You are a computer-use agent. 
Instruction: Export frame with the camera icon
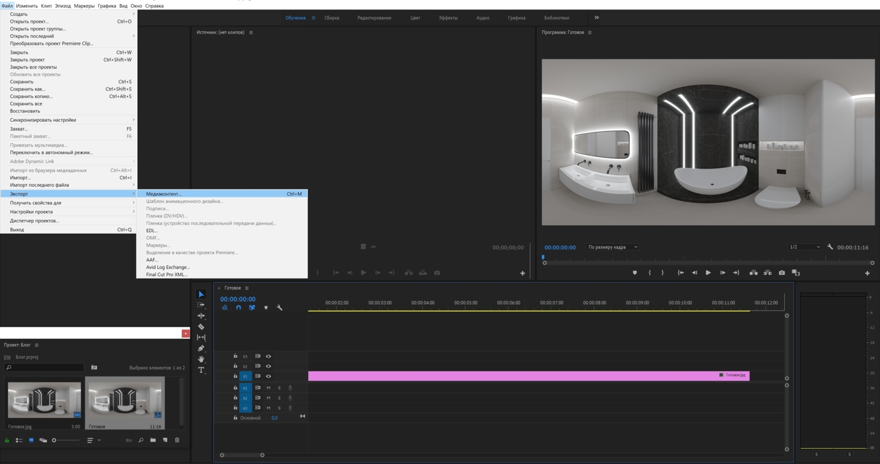click(782, 272)
